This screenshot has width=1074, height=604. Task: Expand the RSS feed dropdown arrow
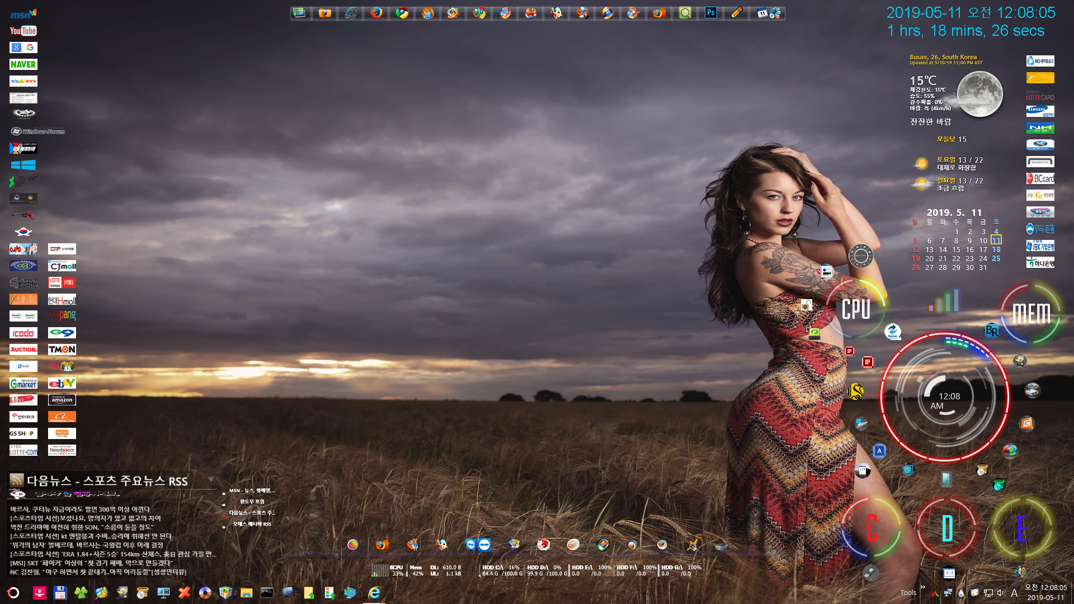pos(211,480)
